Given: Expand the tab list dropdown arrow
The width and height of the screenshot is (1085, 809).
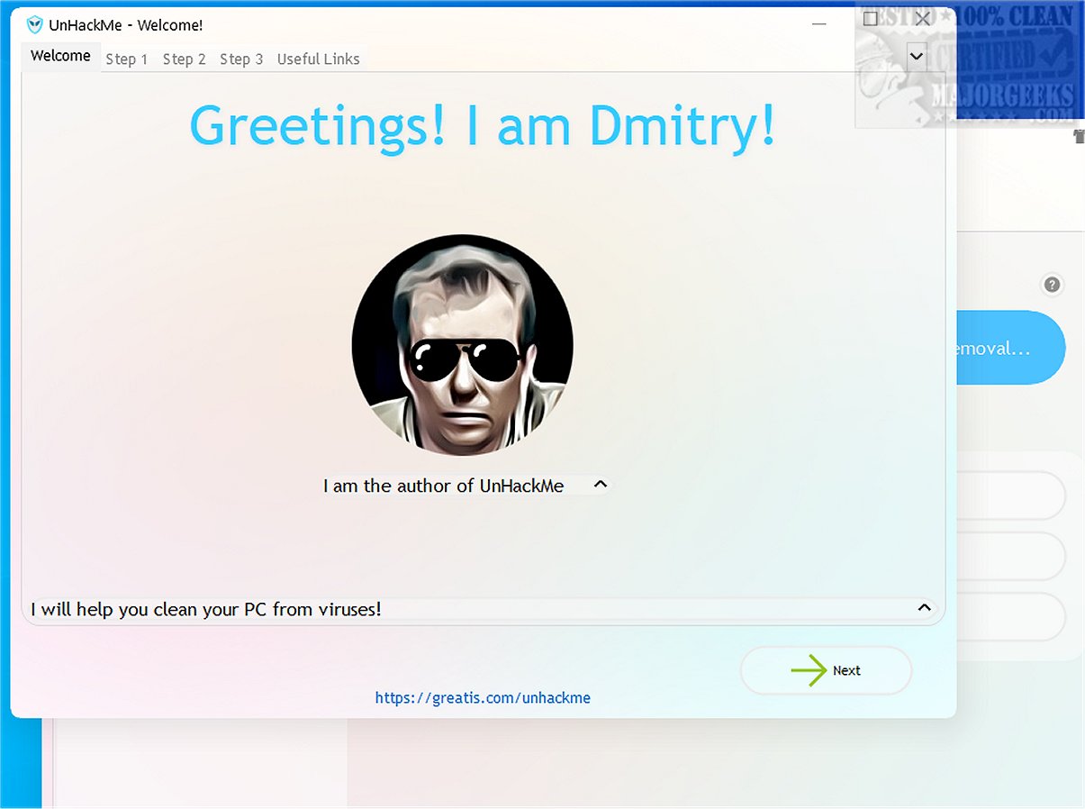Looking at the screenshot, I should (917, 56).
